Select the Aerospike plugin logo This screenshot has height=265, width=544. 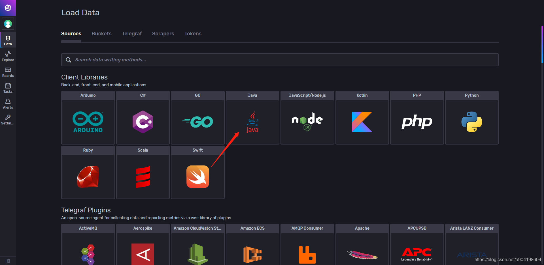pos(143,254)
